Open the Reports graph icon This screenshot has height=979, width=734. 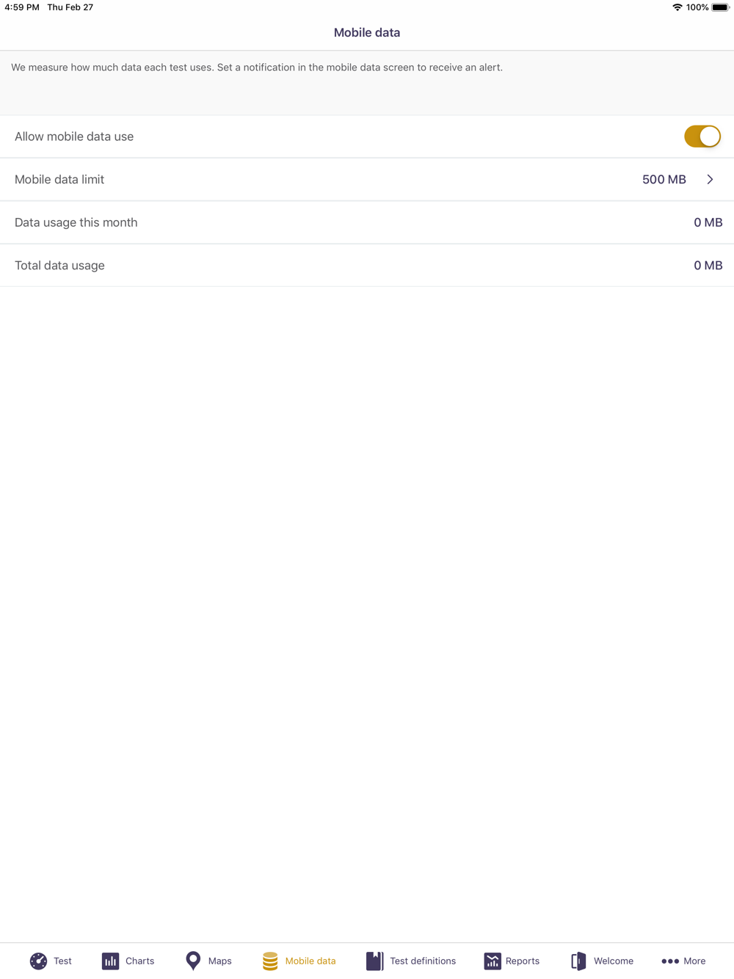(x=493, y=961)
